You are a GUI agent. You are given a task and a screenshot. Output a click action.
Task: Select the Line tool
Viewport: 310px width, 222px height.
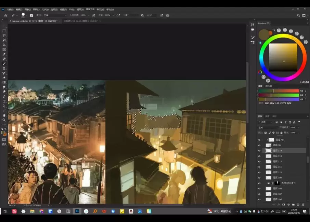(4, 111)
